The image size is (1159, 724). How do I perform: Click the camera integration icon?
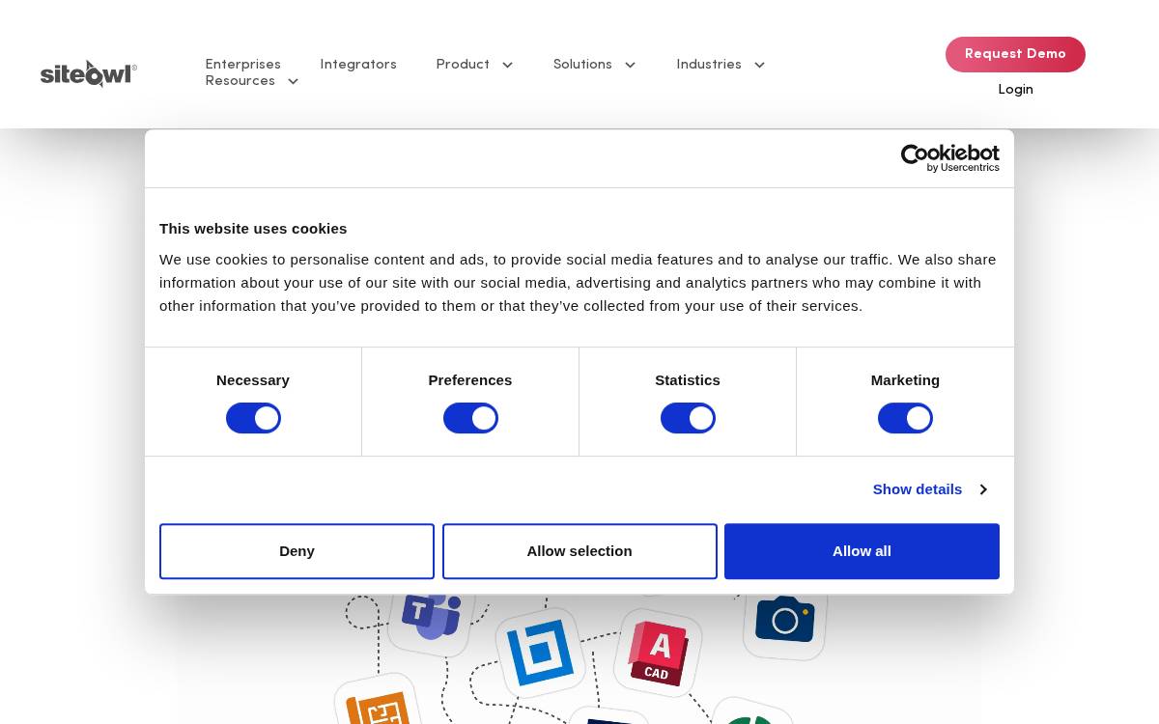[x=785, y=619]
